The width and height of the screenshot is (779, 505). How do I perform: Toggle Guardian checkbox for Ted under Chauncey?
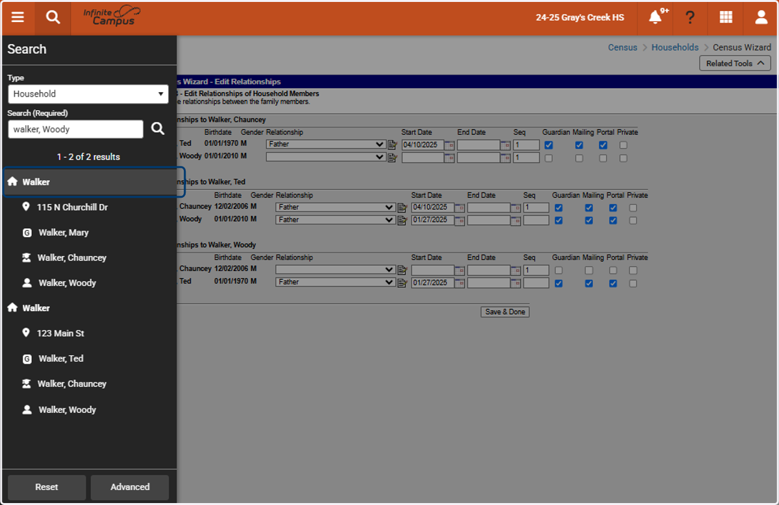[x=549, y=145]
